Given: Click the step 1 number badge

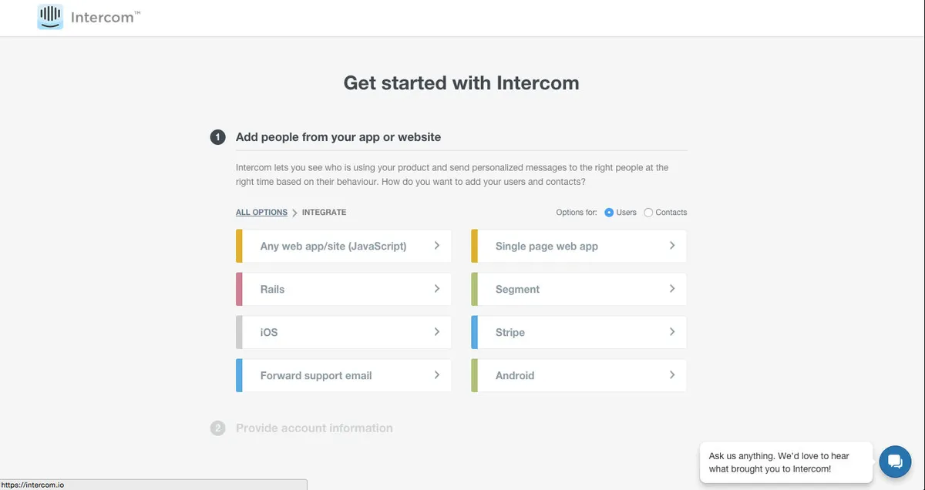Looking at the screenshot, I should [218, 137].
